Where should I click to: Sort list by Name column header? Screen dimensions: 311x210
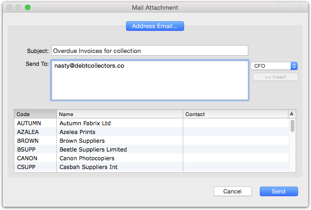[120, 114]
